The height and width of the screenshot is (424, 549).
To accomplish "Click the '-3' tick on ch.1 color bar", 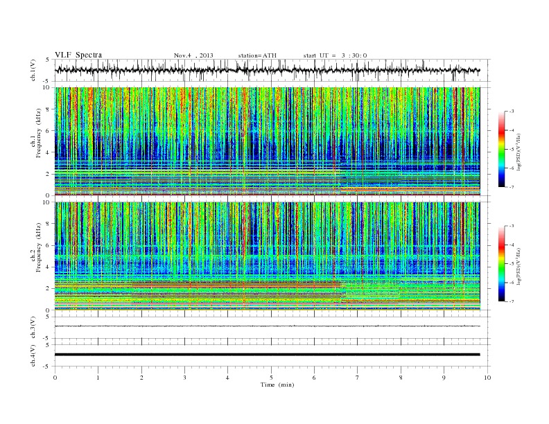I will [511, 112].
